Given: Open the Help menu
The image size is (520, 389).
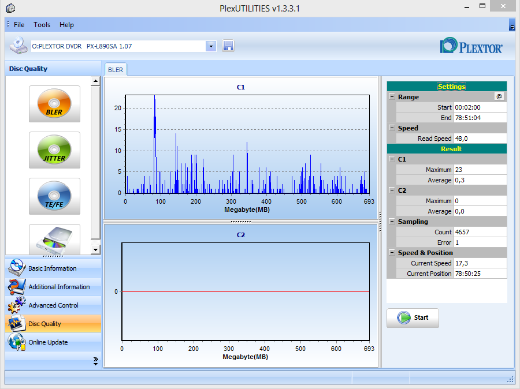Looking at the screenshot, I should pyautogui.click(x=66, y=25).
